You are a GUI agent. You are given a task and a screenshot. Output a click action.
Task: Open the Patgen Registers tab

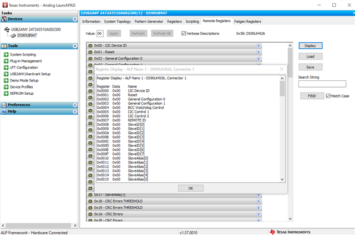click(x=247, y=22)
